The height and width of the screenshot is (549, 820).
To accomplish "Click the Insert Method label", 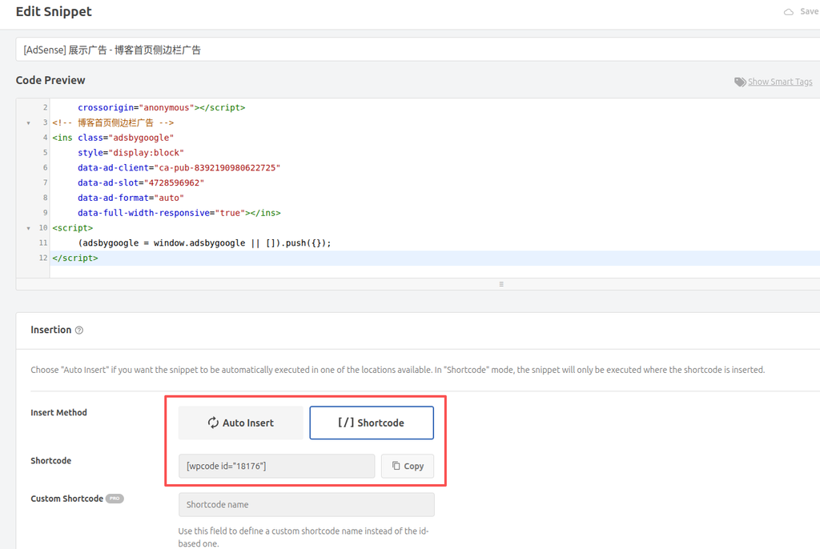I will coord(58,412).
